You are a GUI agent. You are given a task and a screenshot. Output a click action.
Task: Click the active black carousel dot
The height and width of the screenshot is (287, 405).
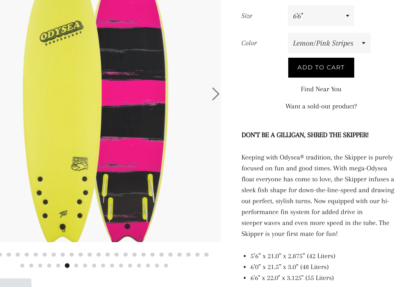(67, 266)
